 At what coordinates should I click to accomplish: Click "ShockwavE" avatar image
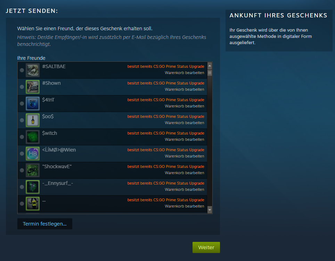coord(33,170)
